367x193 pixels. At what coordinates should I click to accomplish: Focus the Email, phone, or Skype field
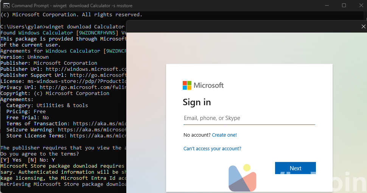click(249, 118)
